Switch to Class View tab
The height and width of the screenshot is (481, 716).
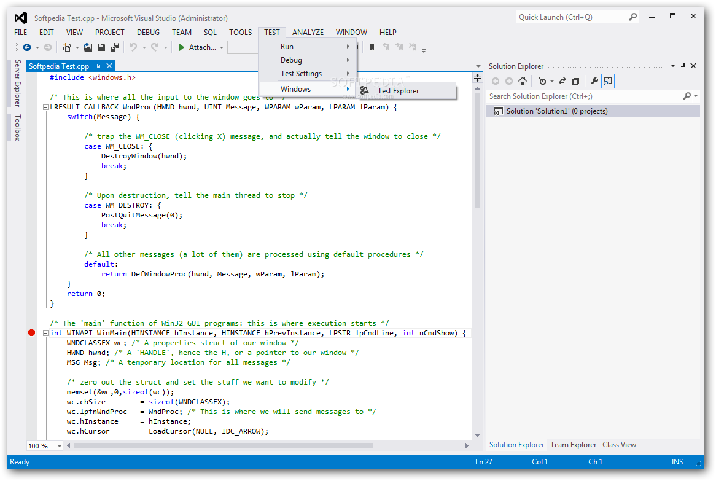(x=619, y=445)
